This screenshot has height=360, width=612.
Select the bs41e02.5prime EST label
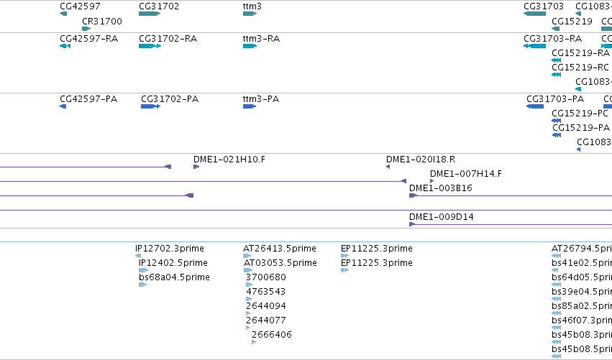(x=582, y=263)
